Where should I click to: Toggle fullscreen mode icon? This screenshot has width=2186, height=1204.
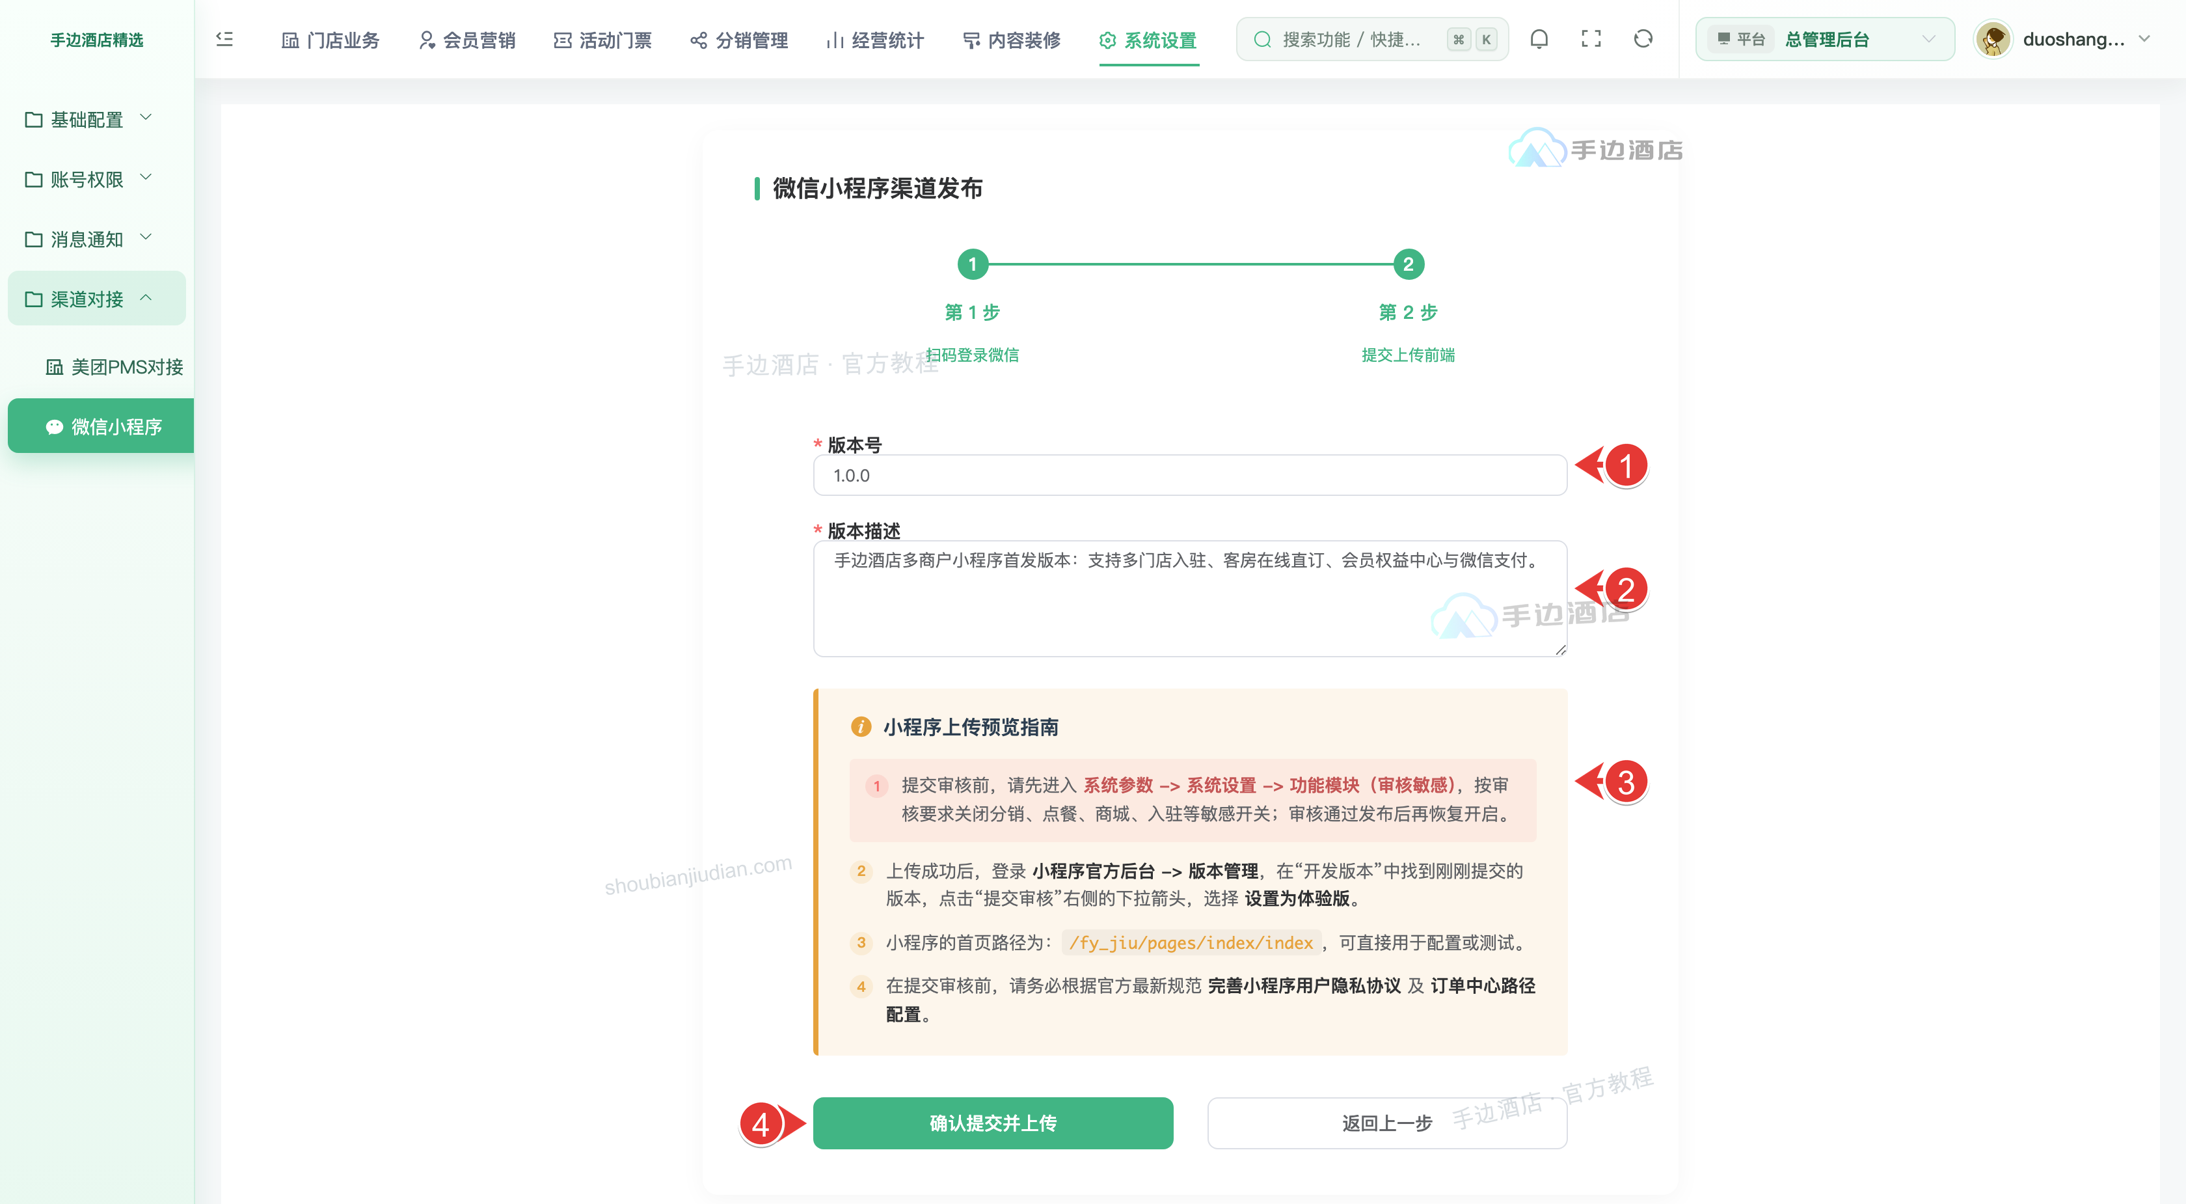click(x=1591, y=39)
